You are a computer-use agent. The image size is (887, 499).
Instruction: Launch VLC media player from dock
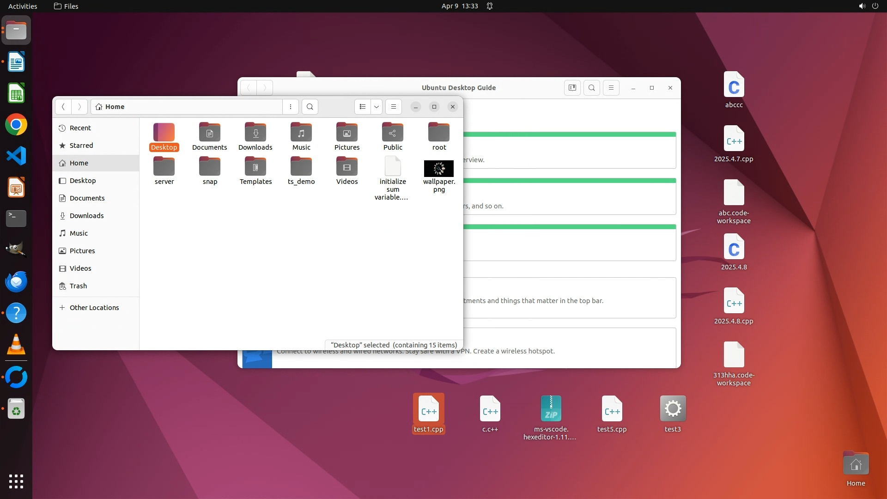(x=16, y=345)
